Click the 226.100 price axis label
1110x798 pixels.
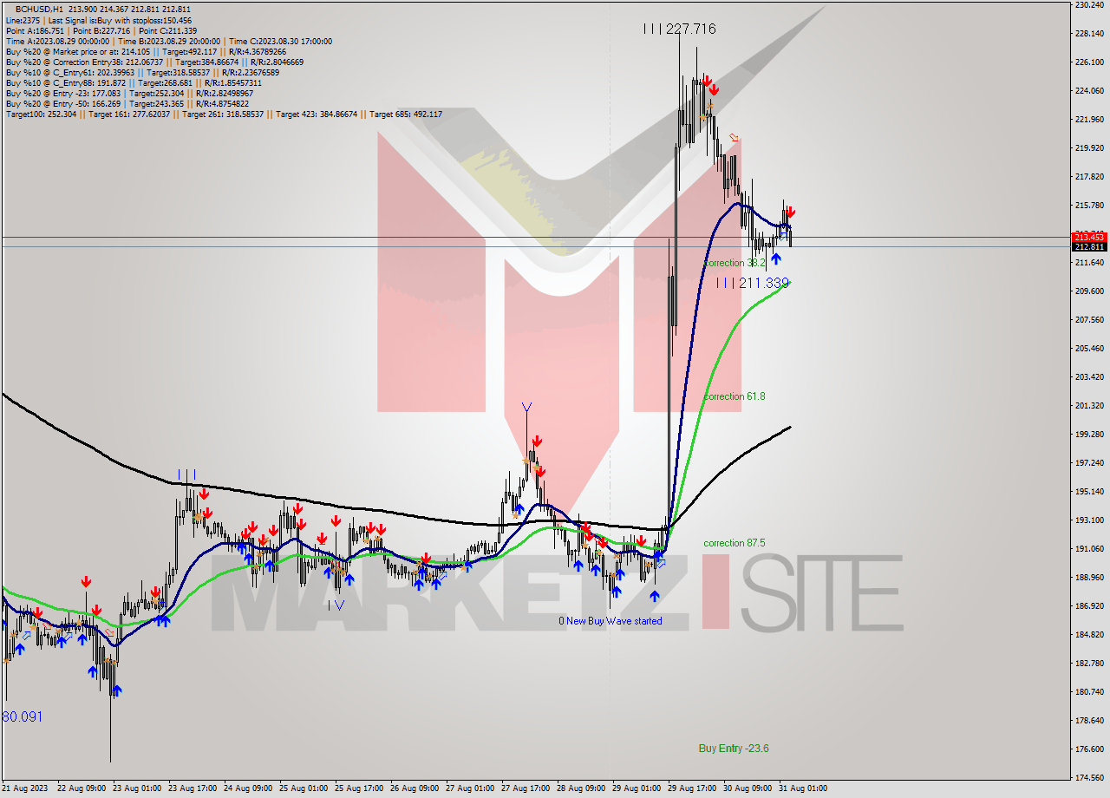coord(1088,62)
